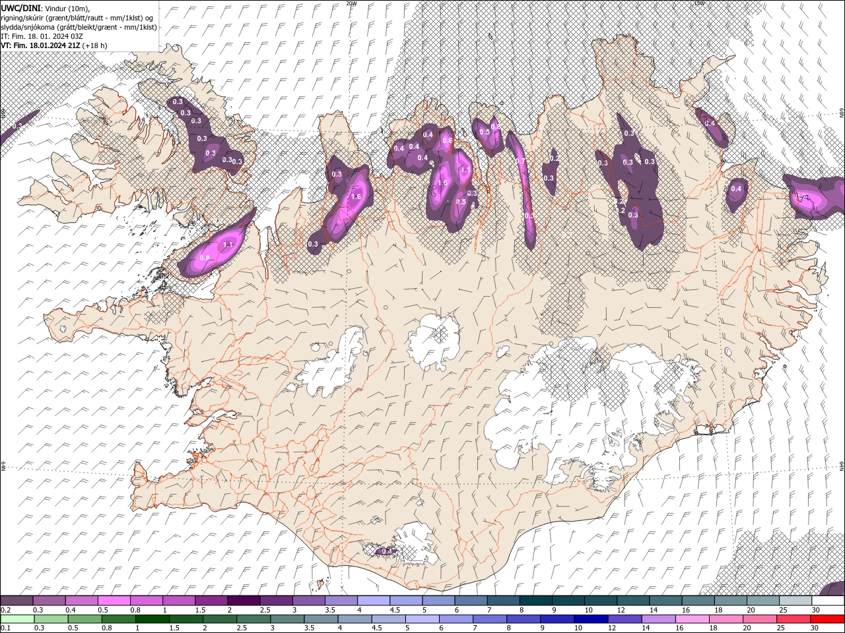Select upper legend swatch between 12 and 14
The image size is (845, 633).
click(632, 601)
